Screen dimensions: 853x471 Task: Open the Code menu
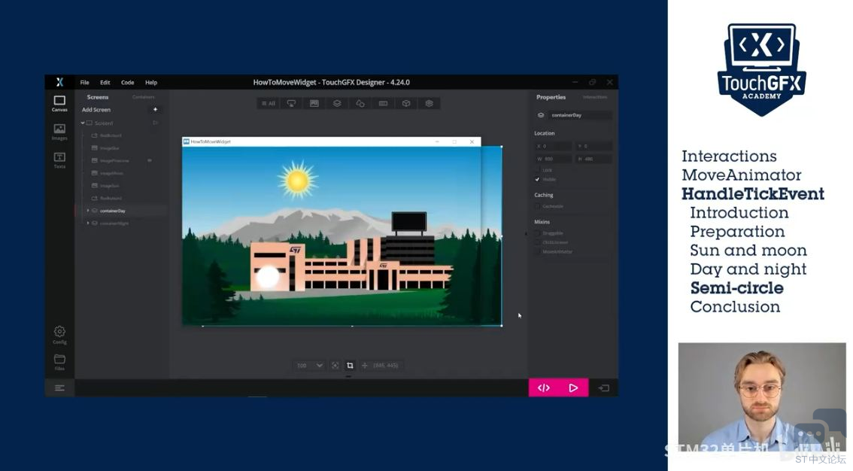[128, 82]
